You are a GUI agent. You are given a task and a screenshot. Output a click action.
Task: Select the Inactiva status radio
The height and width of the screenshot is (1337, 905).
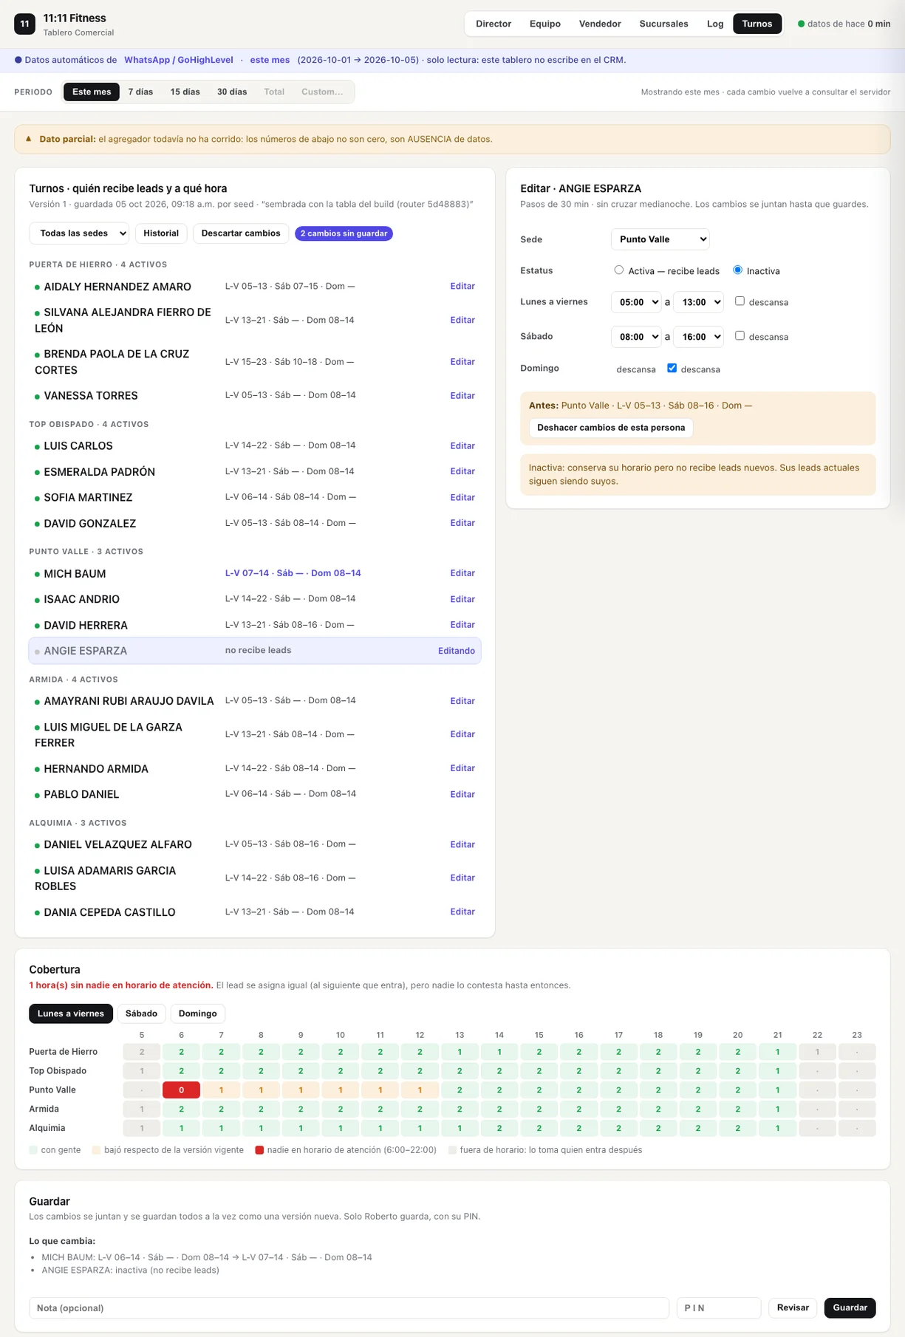pos(737,270)
